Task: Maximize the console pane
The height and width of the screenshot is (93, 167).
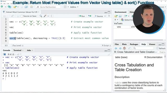Action: click(x=109, y=51)
